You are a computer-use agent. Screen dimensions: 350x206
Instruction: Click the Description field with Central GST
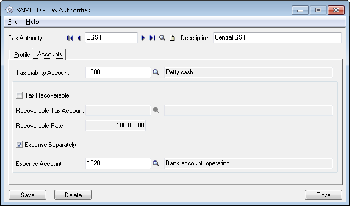tap(277, 37)
